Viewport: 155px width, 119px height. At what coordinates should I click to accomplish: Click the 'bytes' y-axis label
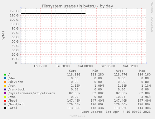tap(3, 35)
